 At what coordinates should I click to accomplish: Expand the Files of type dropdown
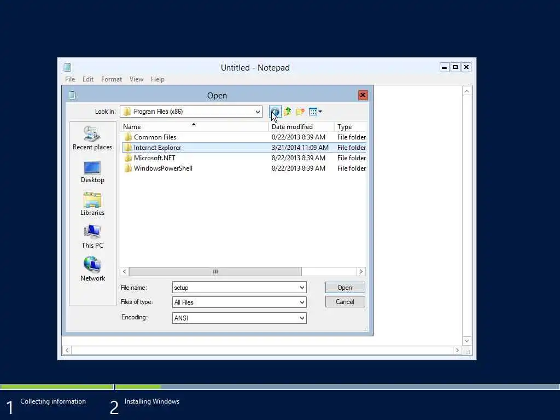[302, 302]
